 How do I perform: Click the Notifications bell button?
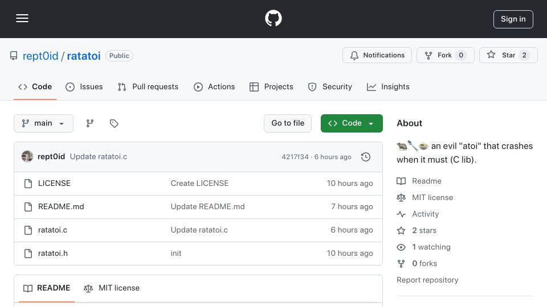[x=377, y=55]
